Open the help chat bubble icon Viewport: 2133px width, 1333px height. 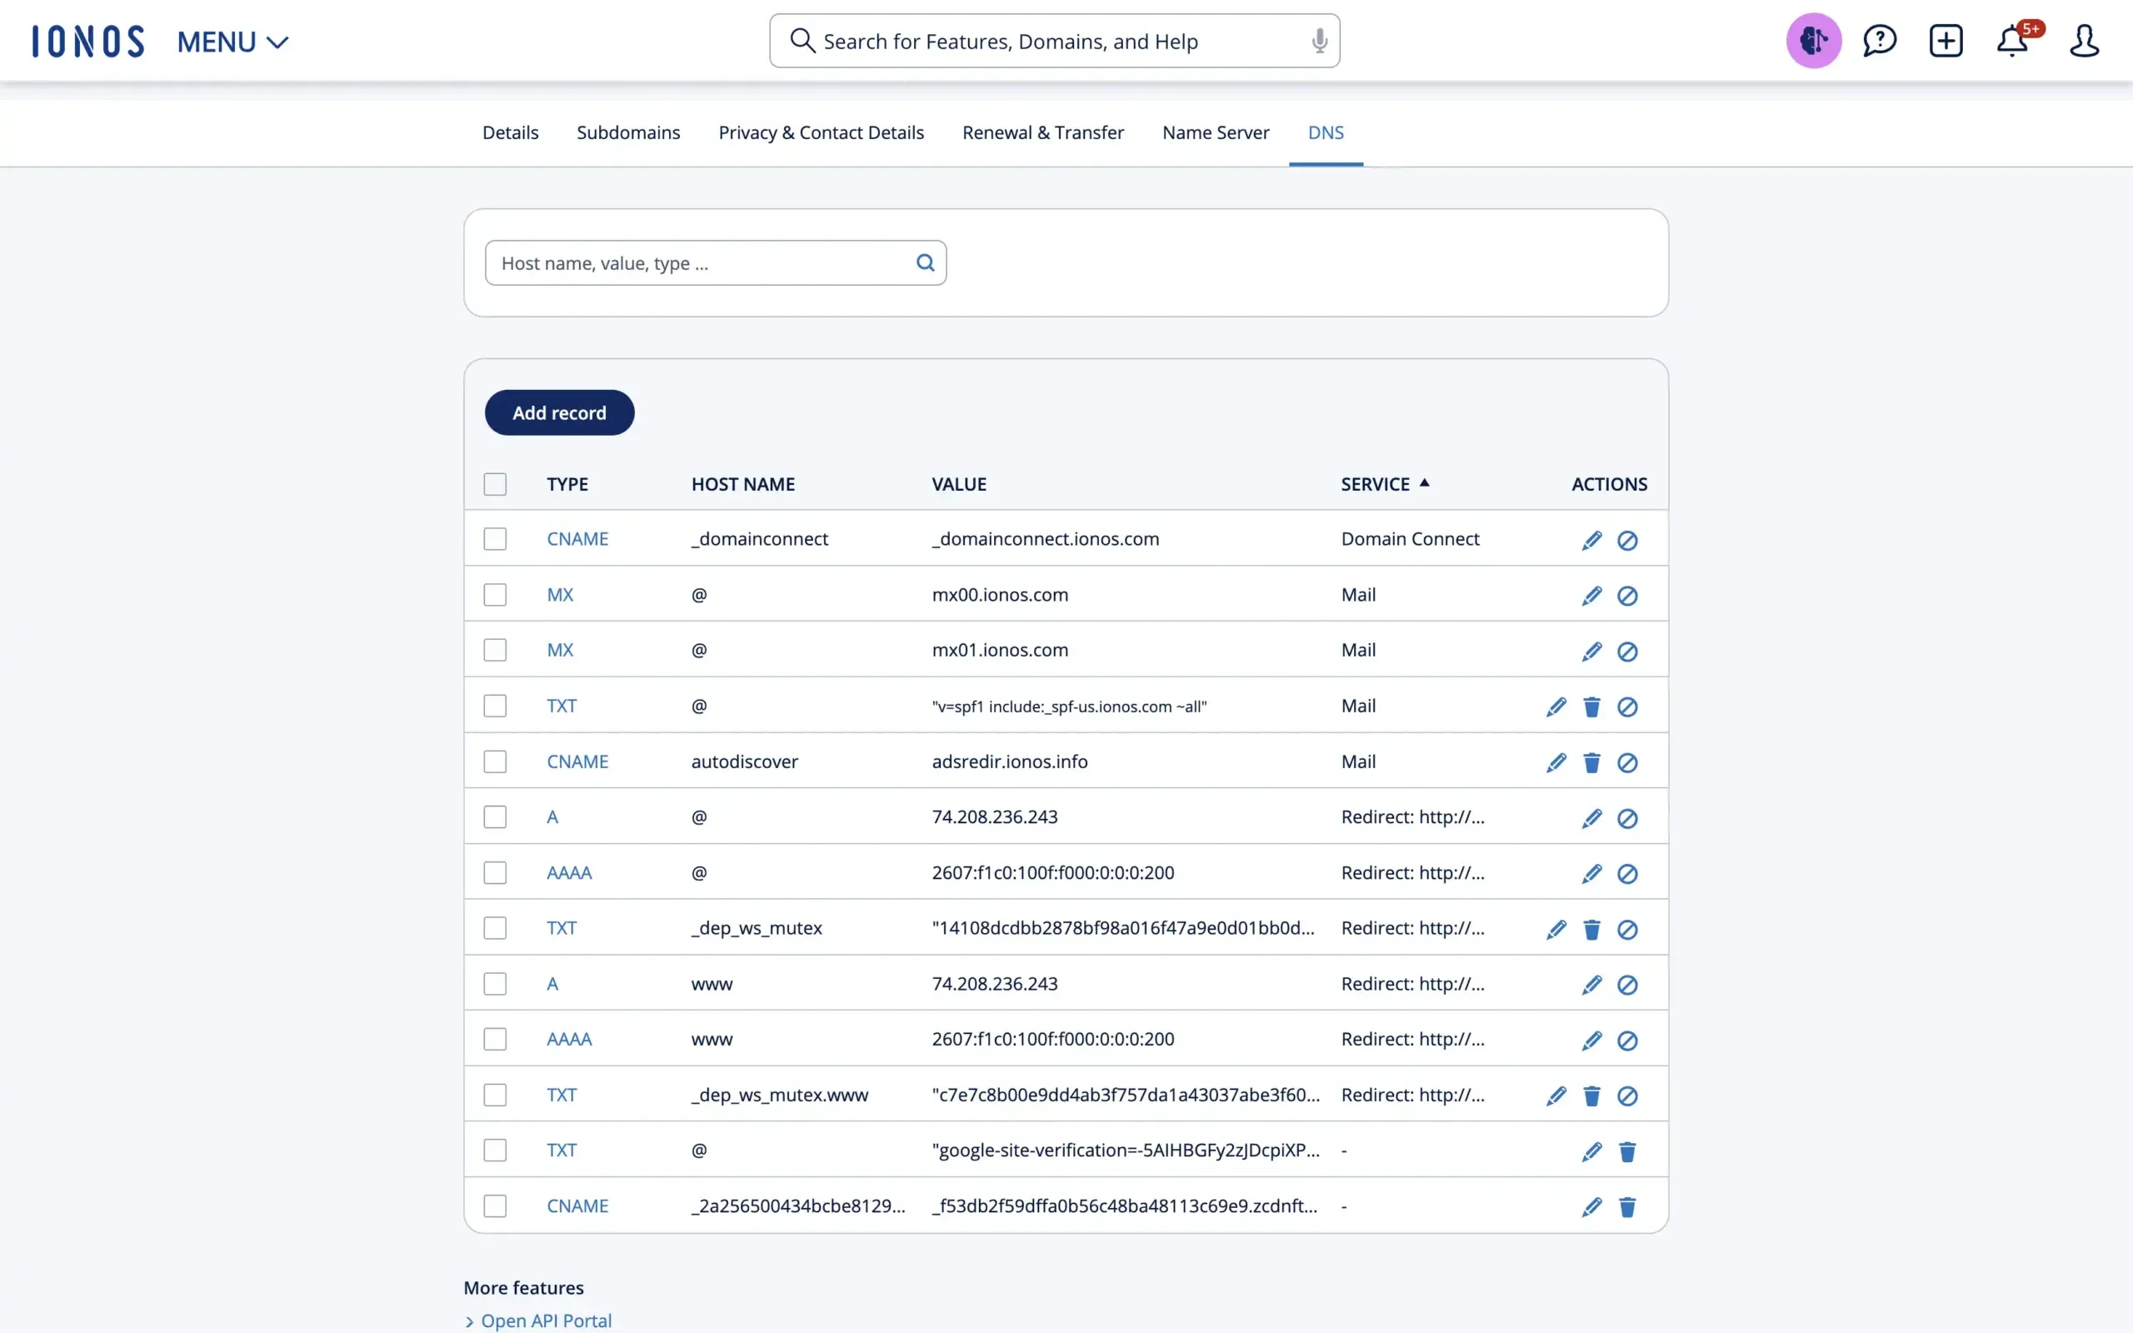(x=1879, y=41)
